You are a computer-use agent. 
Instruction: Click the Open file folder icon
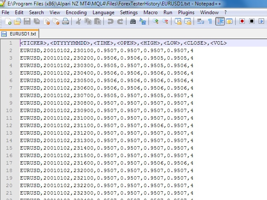coord(18,21)
